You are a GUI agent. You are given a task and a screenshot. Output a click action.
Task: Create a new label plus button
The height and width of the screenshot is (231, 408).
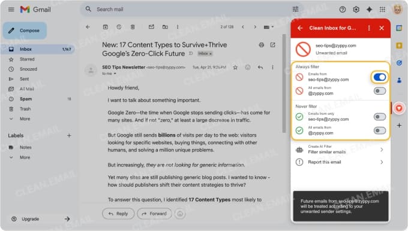69,135
